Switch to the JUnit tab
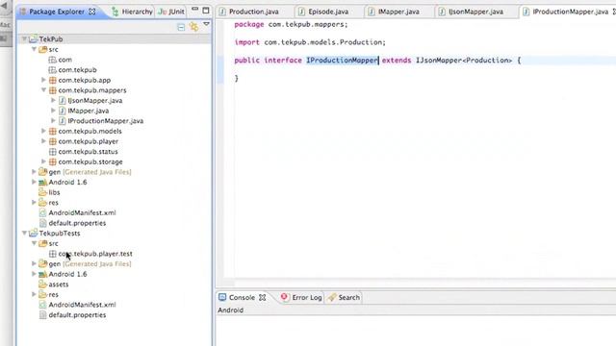The width and height of the screenshot is (616, 346). (x=171, y=12)
